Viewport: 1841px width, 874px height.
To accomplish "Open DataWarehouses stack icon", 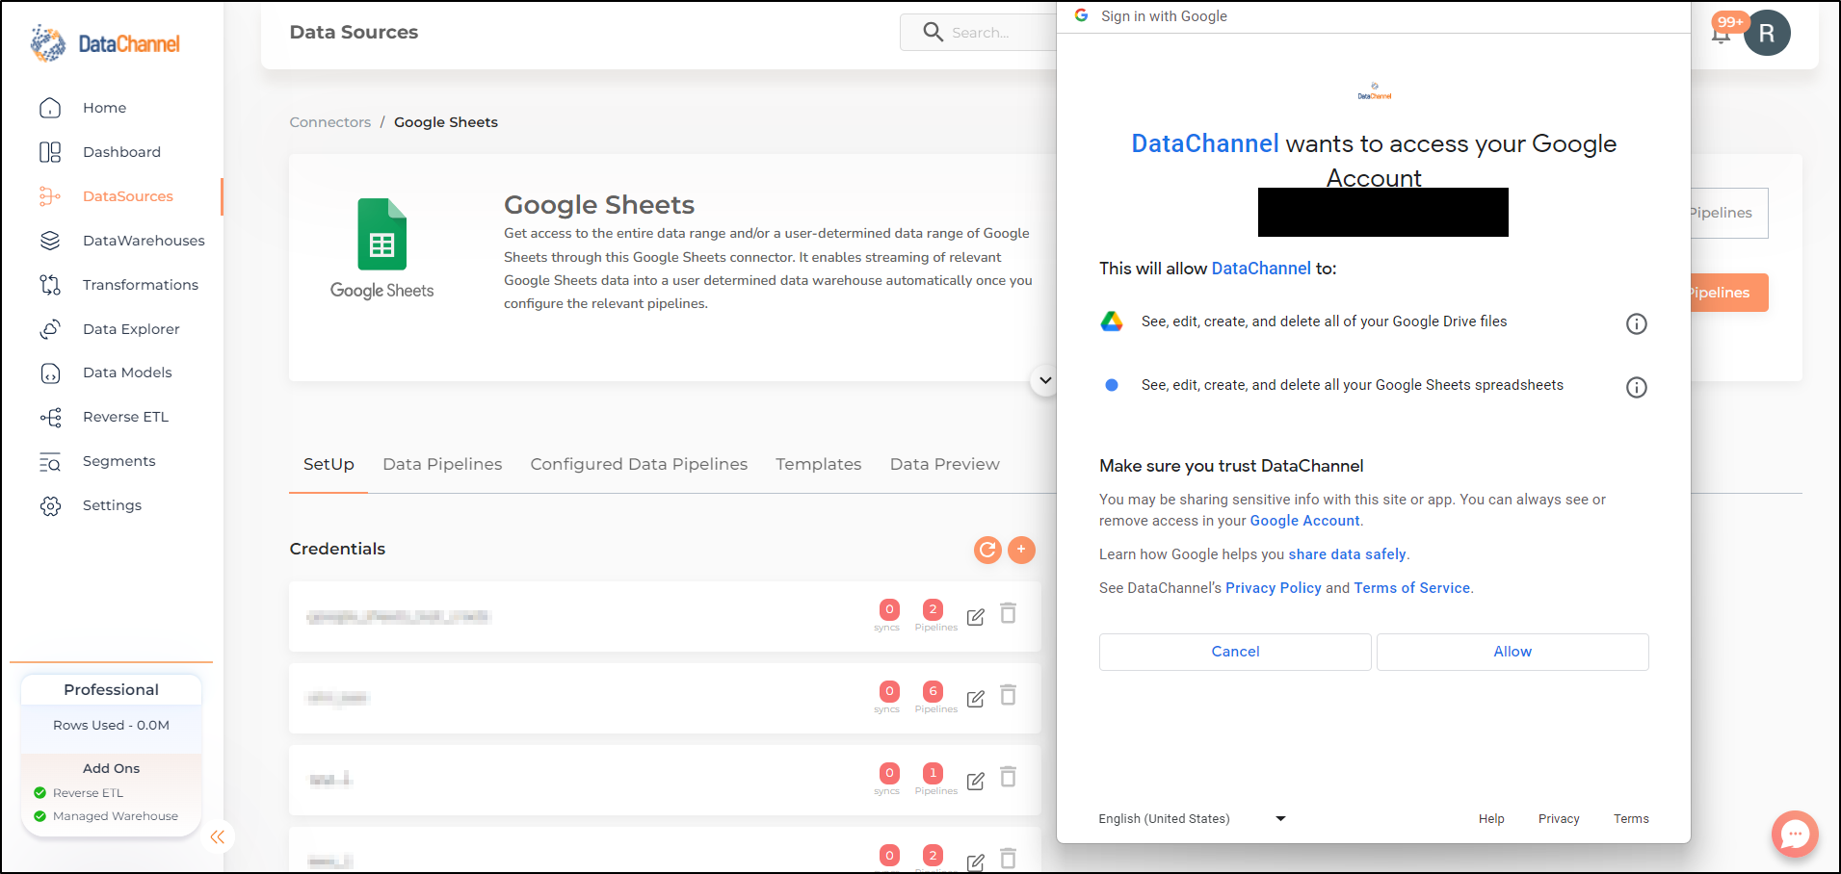I will (50, 241).
